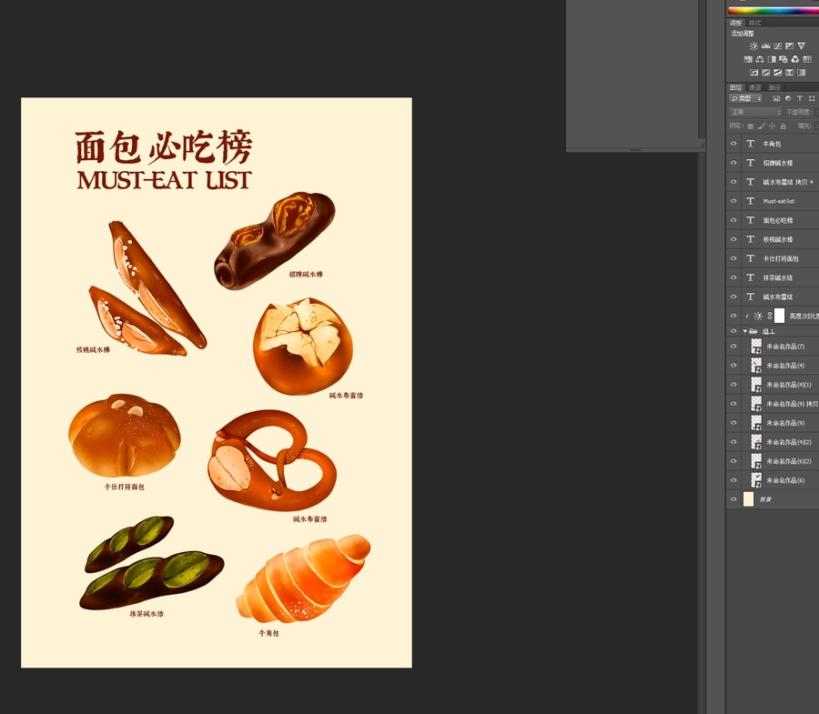Collapse the 组 1 group triangle
The width and height of the screenshot is (819, 714).
pyautogui.click(x=744, y=331)
